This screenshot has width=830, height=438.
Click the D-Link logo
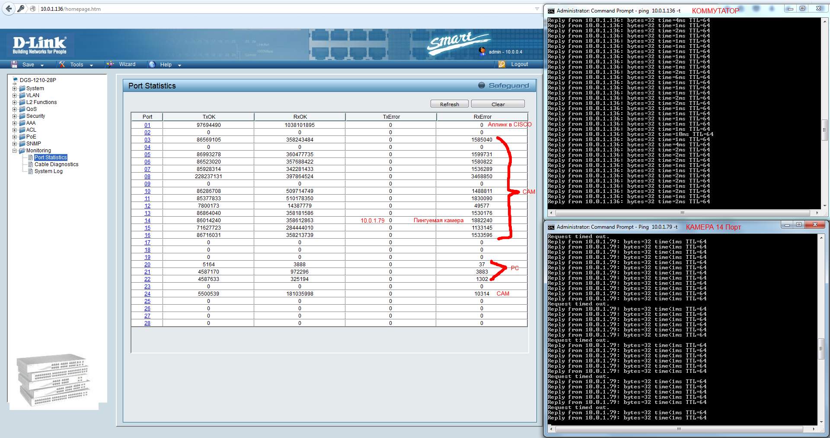click(x=39, y=45)
